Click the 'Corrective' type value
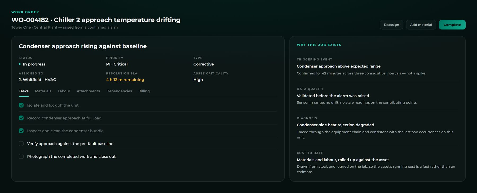The height and width of the screenshot is (193, 477). click(204, 64)
